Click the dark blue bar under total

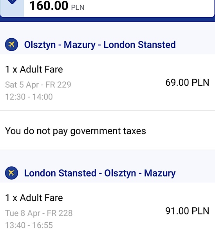click(107, 20)
